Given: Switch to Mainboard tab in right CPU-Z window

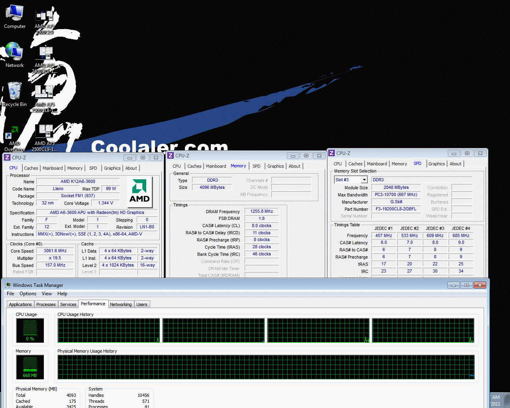Looking at the screenshot, I should [377, 164].
